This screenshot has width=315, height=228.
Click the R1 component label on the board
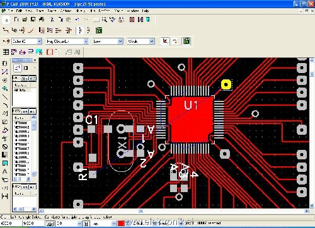(83, 174)
